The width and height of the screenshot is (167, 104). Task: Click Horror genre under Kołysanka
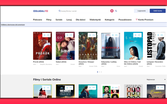pyautogui.click(x=118, y=66)
